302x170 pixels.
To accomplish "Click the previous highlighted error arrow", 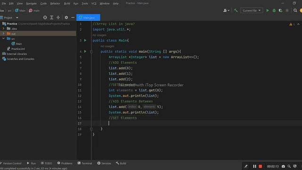I will (299, 24).
